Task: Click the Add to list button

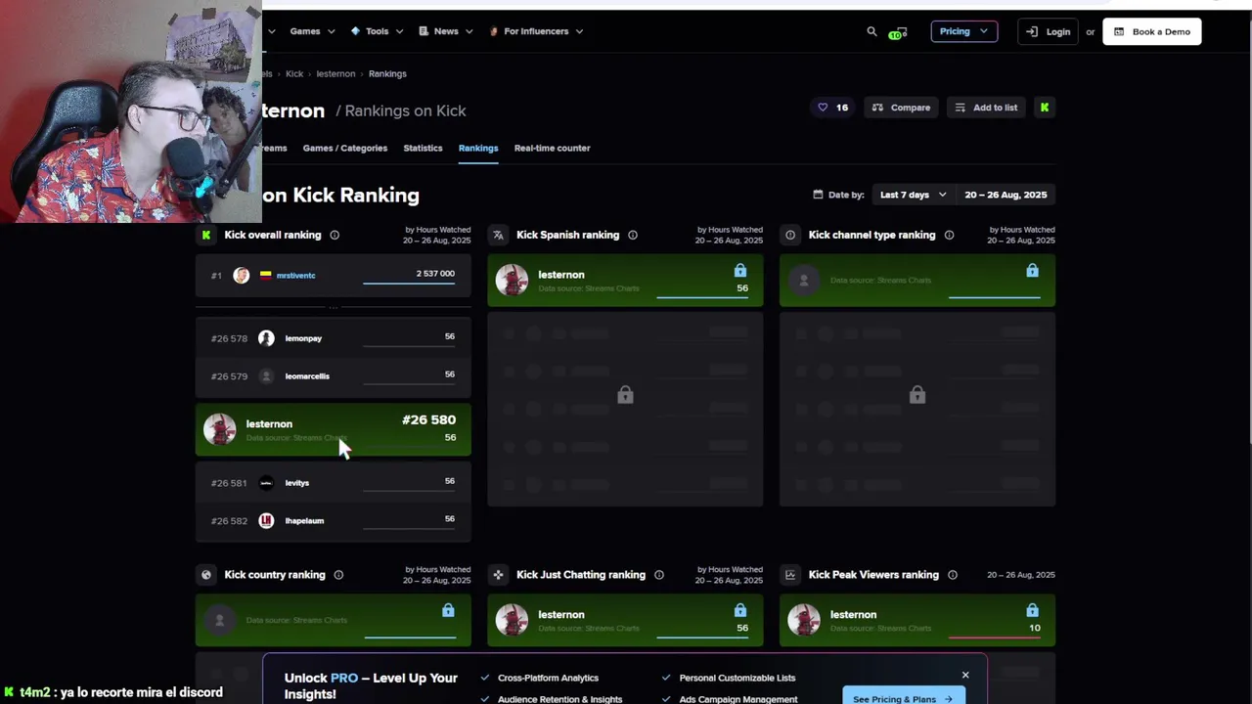Action: coord(985,108)
